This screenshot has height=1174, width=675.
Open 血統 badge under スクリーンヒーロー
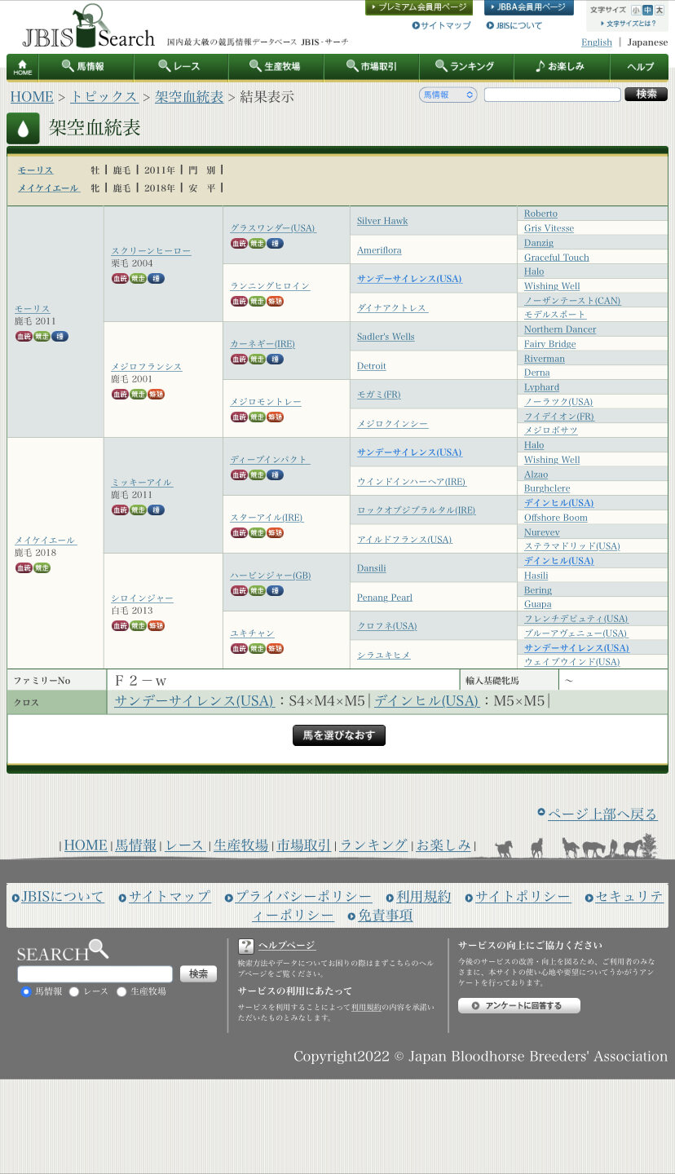click(x=120, y=279)
